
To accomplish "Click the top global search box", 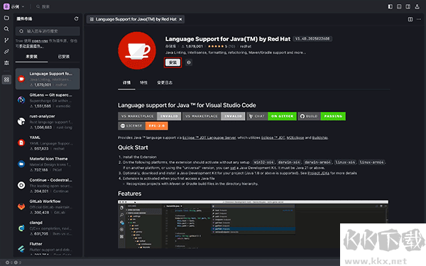I will click(43, 6).
